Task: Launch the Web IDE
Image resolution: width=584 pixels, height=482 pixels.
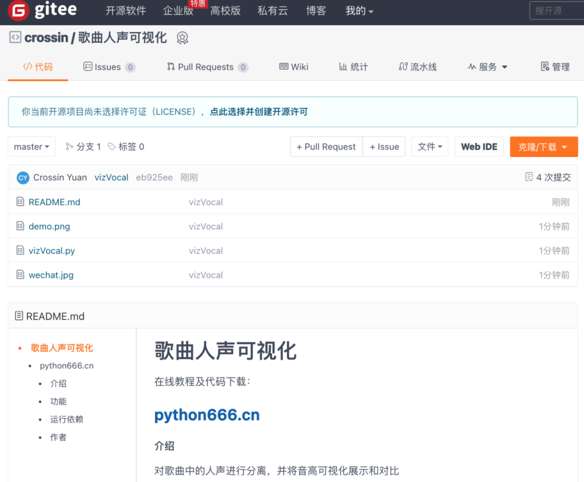Action: tap(479, 147)
